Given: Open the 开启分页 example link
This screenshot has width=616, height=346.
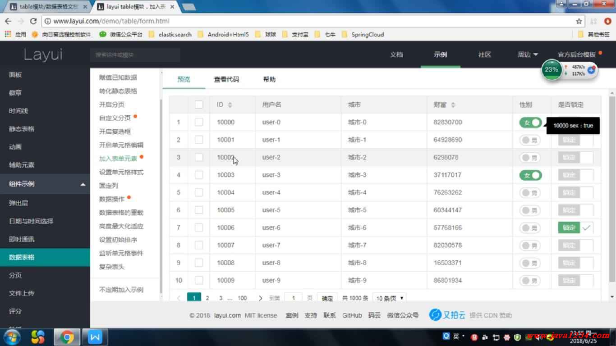Looking at the screenshot, I should [112, 105].
